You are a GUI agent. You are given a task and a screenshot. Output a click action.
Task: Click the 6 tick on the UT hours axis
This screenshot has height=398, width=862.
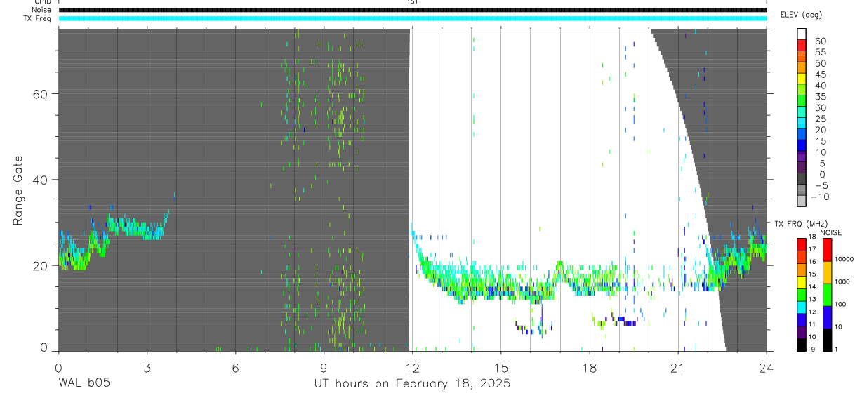click(x=235, y=368)
